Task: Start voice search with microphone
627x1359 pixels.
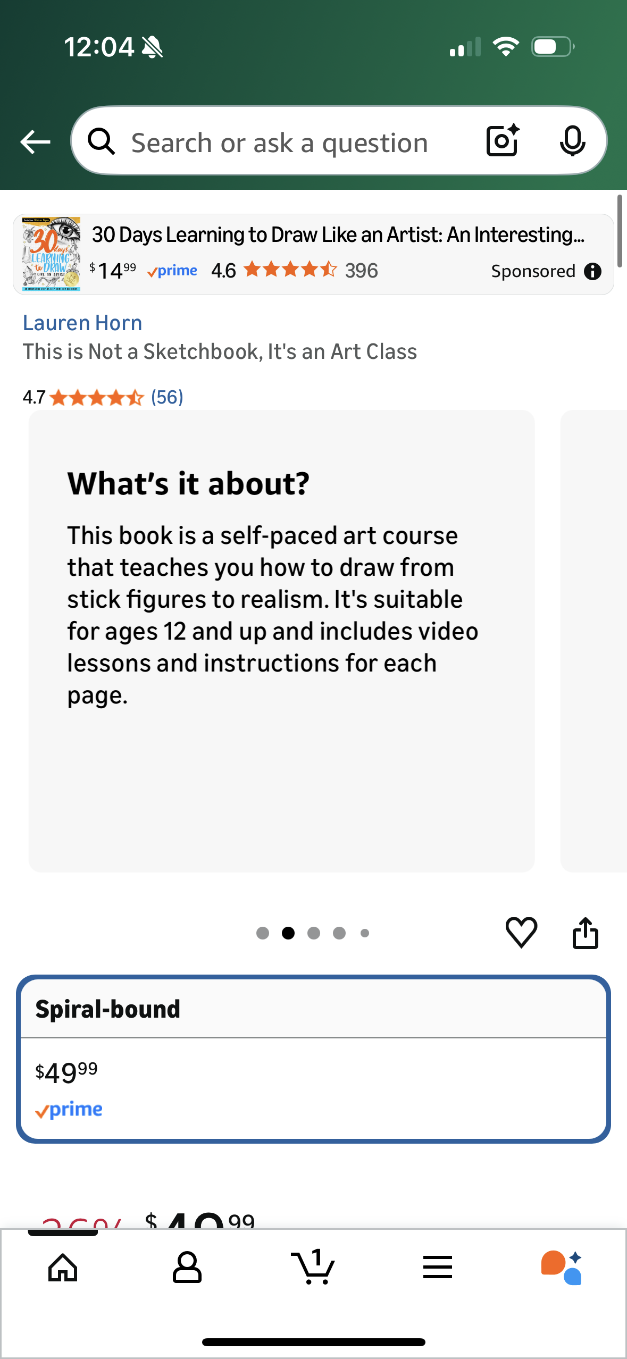Action: point(572,142)
